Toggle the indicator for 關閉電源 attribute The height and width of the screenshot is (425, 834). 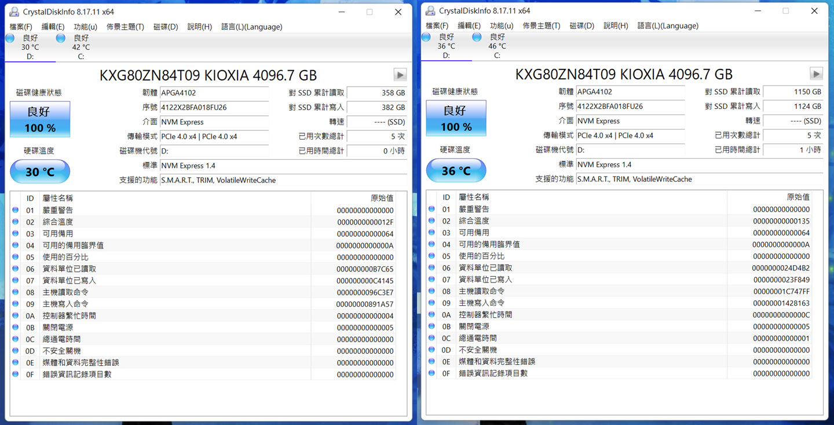click(14, 327)
